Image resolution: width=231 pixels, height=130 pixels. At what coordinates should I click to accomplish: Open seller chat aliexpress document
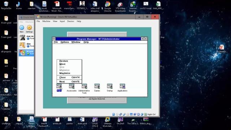click(95, 6)
